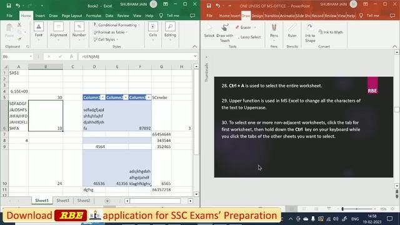Undo the last action in PowerPoint
400x225 pixels.
(x=217, y=6)
